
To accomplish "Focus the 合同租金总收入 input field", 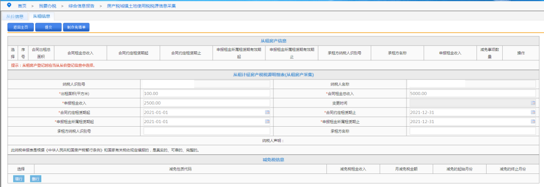I will pyautogui.click(x=472, y=93).
